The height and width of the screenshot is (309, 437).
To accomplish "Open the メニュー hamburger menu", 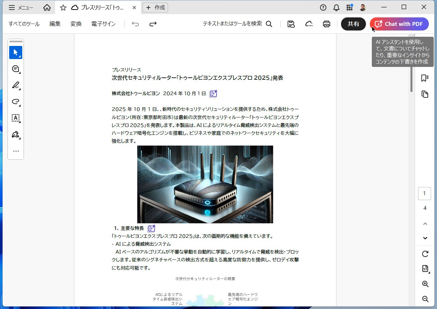I will [x=21, y=8].
